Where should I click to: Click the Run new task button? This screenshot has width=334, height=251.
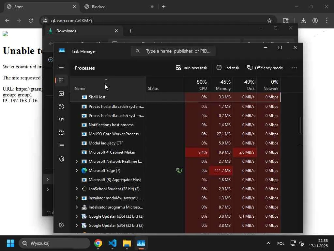coord(191,68)
